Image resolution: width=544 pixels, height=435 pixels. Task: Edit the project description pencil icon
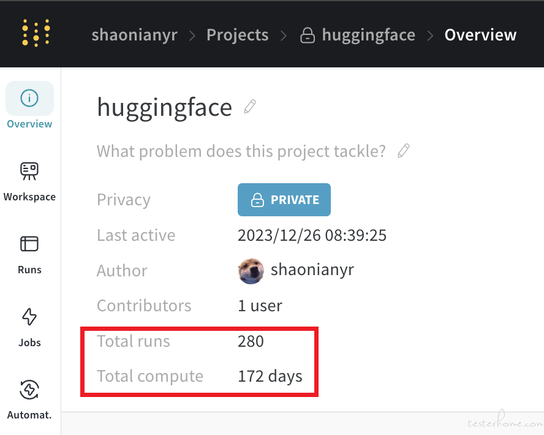tap(404, 151)
